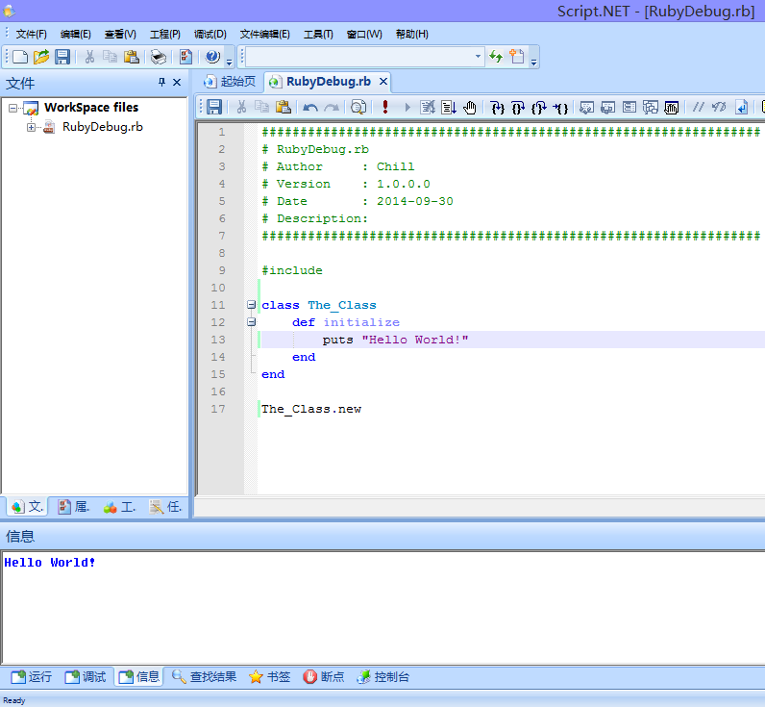Open the 控制台 console tab

383,677
